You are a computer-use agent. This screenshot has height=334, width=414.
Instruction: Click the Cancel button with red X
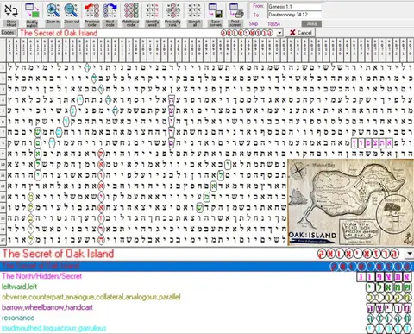[300, 33]
